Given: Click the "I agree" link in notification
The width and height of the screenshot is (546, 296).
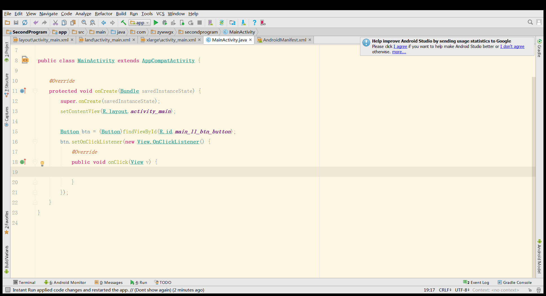Looking at the screenshot, I should point(400,47).
